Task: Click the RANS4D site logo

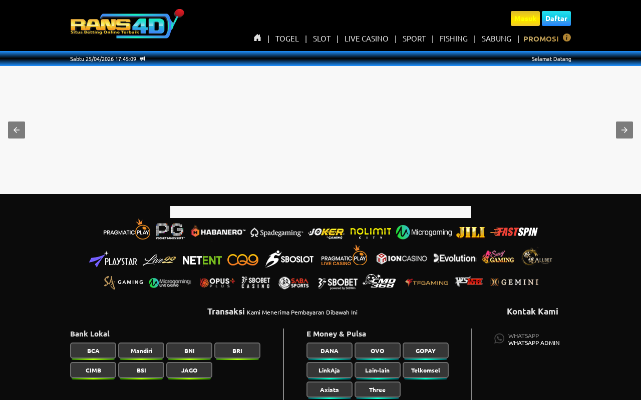Action: [127, 24]
